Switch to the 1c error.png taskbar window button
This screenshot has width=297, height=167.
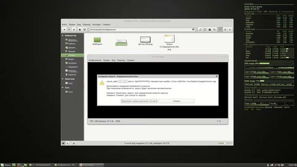91,165
